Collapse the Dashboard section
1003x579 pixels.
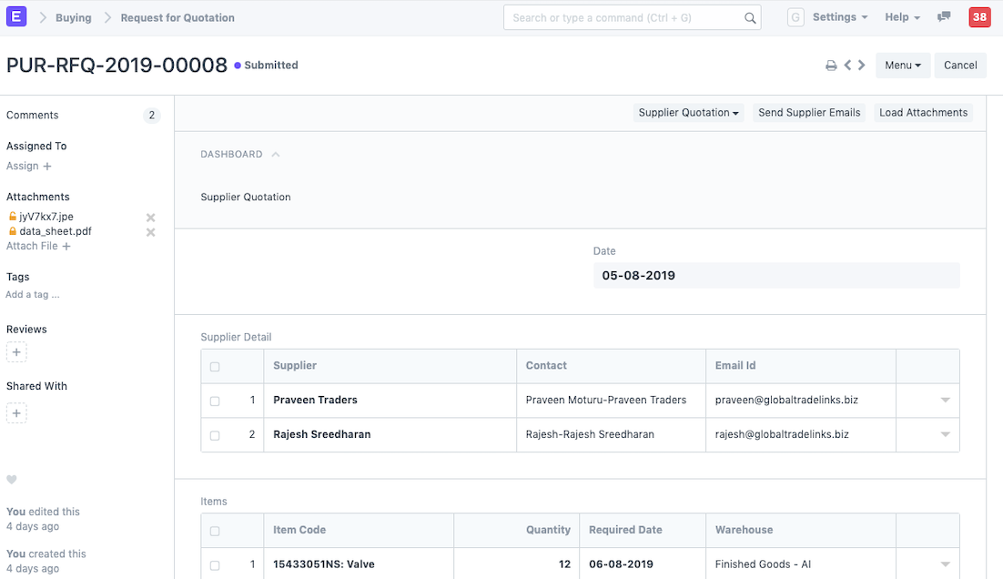coord(276,155)
